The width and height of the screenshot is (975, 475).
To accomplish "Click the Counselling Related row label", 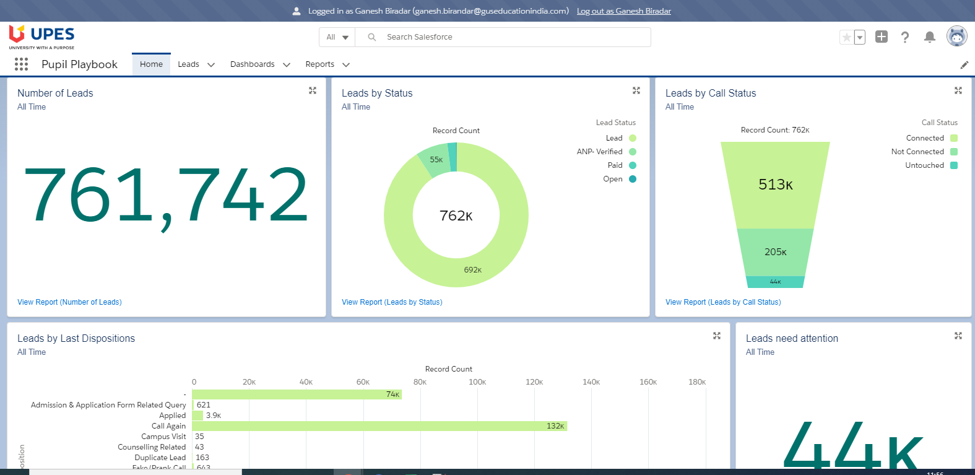I will tap(152, 447).
